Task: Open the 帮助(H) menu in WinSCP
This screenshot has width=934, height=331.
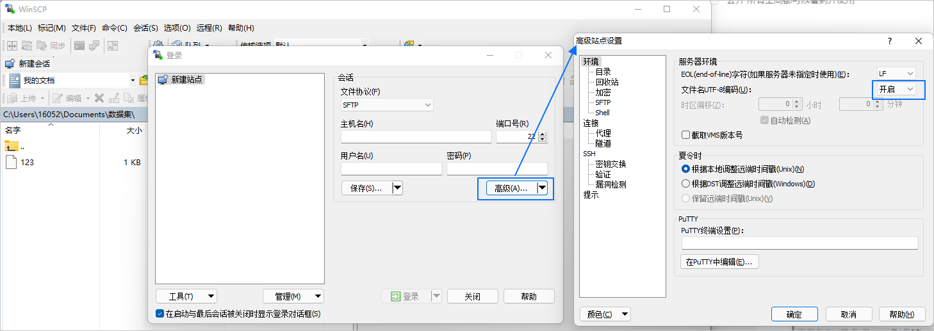Action: 241,28
